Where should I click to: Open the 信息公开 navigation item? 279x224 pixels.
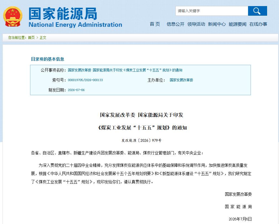point(176,24)
